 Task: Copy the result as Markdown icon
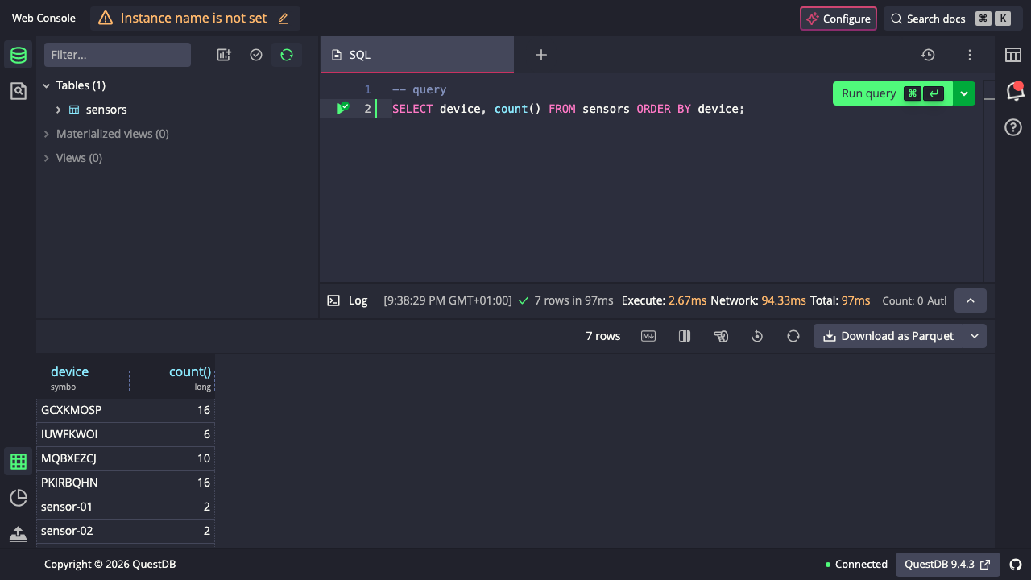pos(648,336)
